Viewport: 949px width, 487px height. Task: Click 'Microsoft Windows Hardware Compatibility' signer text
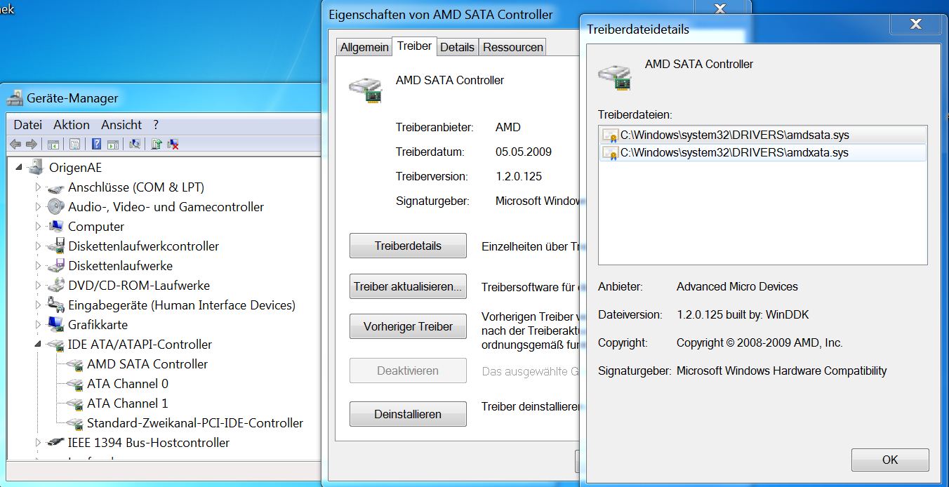(x=781, y=371)
